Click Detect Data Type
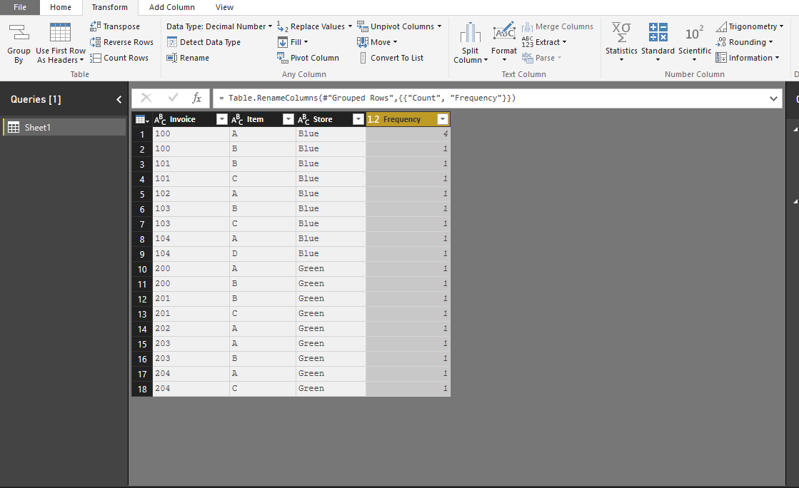This screenshot has width=799, height=488. point(203,42)
